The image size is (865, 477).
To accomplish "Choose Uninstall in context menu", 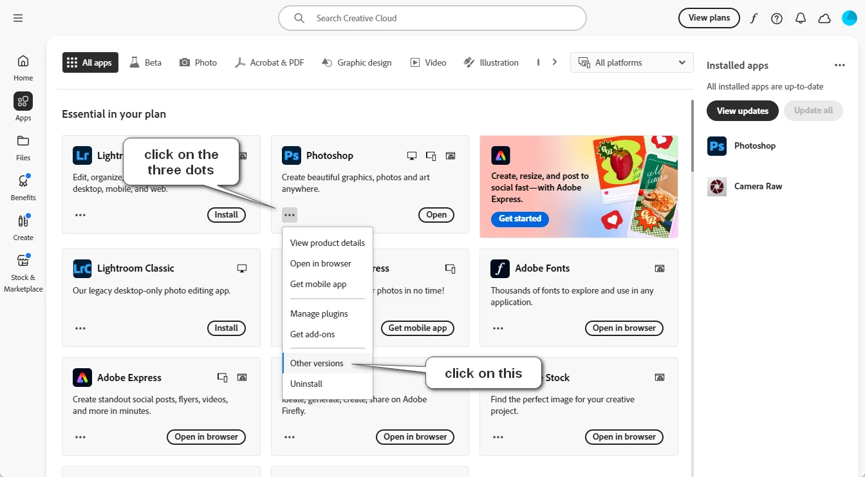I will [x=328, y=384].
